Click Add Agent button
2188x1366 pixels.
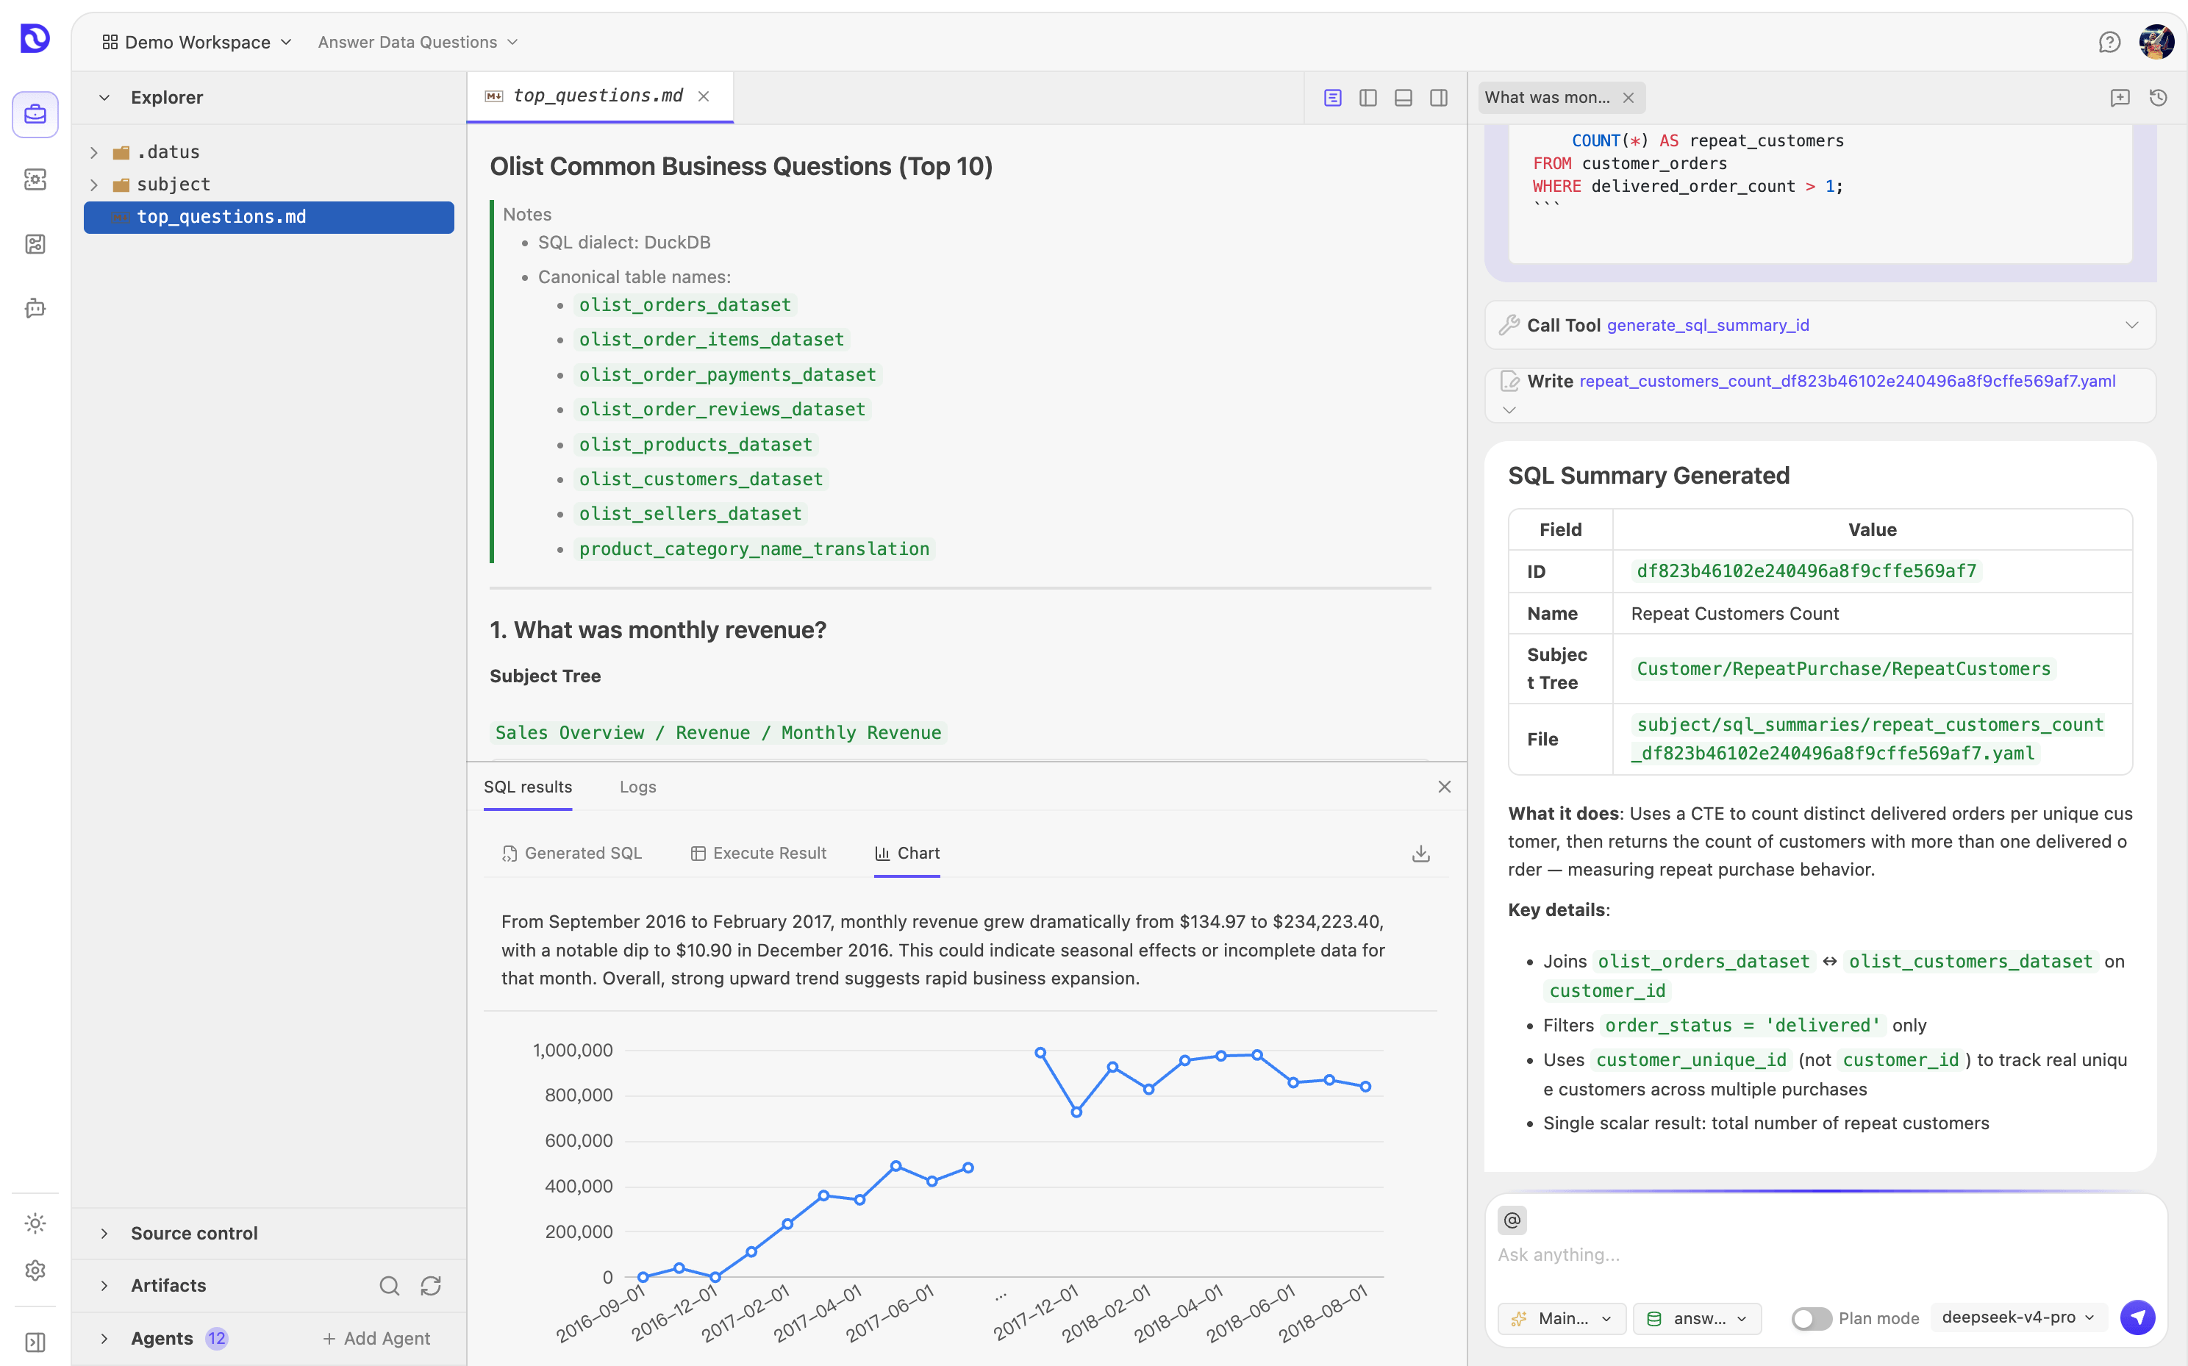click(376, 1338)
